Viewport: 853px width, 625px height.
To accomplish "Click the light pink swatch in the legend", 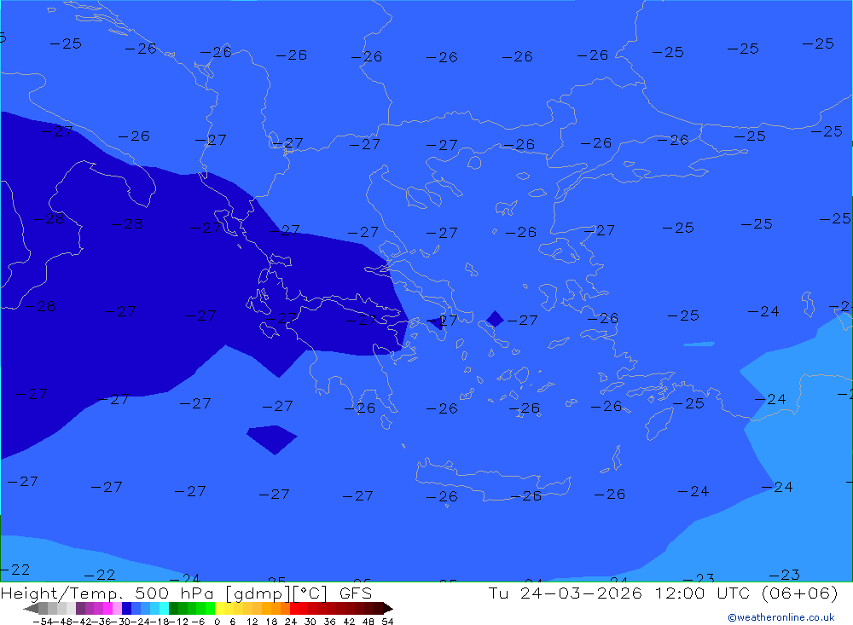I will coord(117,608).
